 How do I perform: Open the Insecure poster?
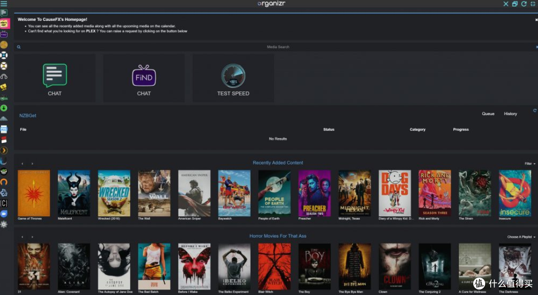(515, 193)
